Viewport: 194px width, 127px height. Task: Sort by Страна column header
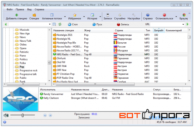(x=129, y=30)
